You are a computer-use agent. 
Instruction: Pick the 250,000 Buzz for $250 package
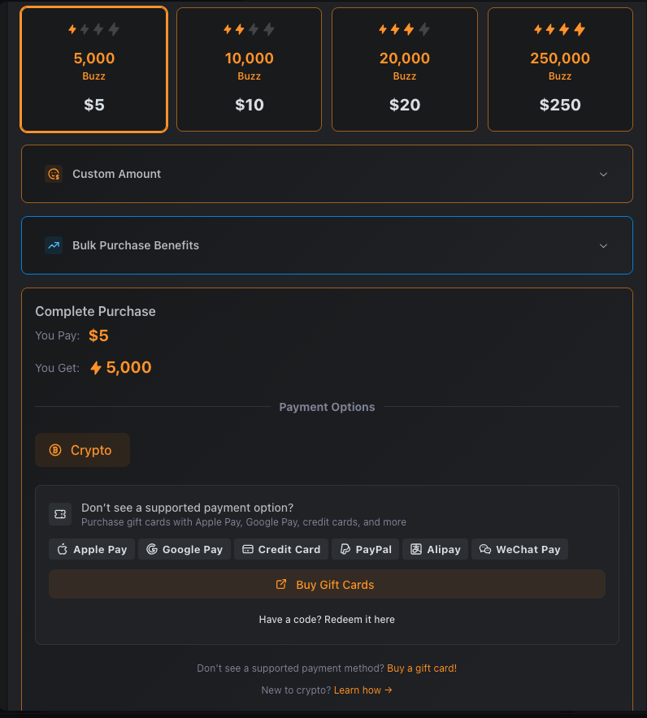pos(560,69)
